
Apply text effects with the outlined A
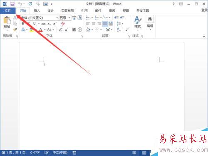[x=23, y=29]
